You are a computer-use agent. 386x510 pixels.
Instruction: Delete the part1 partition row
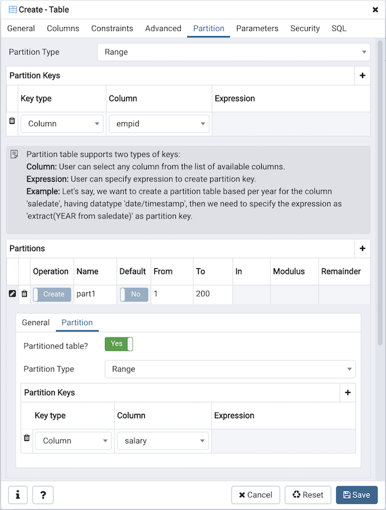tap(25, 294)
